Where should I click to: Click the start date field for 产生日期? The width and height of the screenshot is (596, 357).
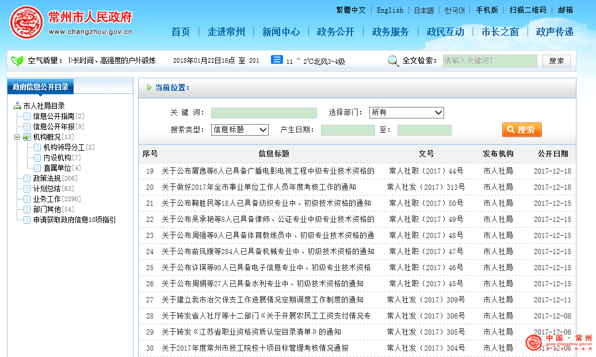tap(347, 130)
